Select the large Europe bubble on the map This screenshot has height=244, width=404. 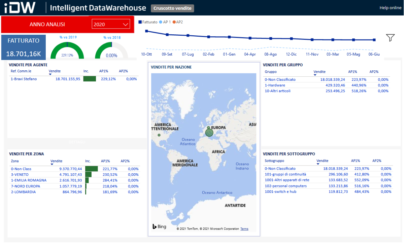tap(209, 133)
